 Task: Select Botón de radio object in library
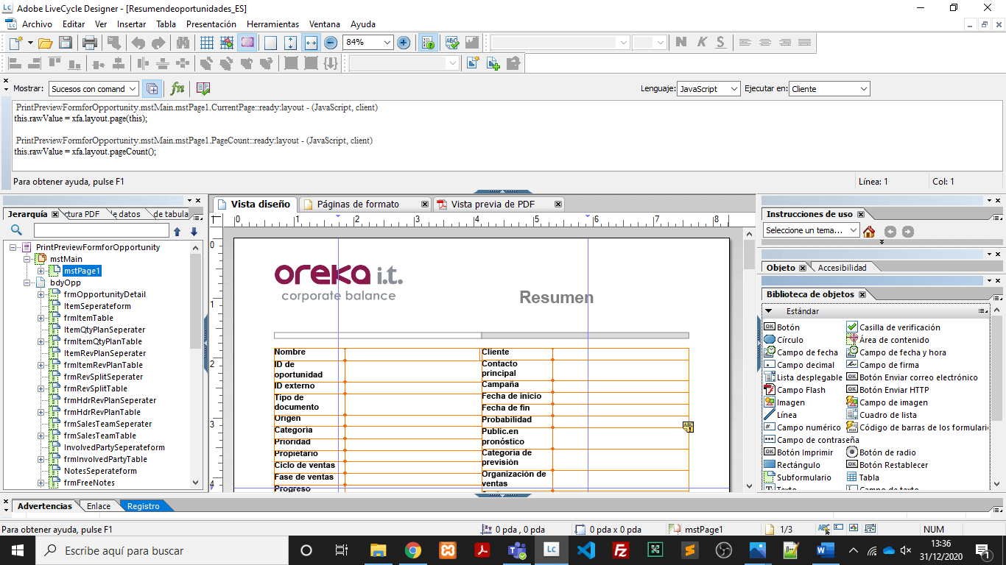coord(882,452)
